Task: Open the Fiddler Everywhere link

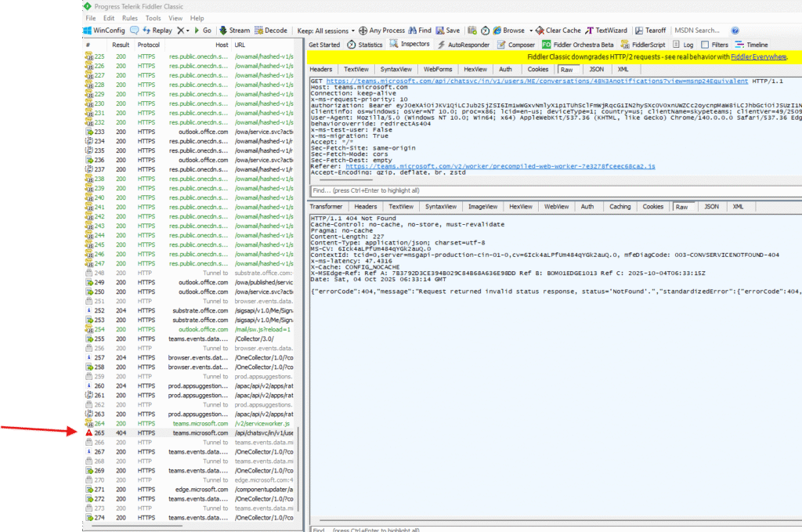Action: coord(759,57)
